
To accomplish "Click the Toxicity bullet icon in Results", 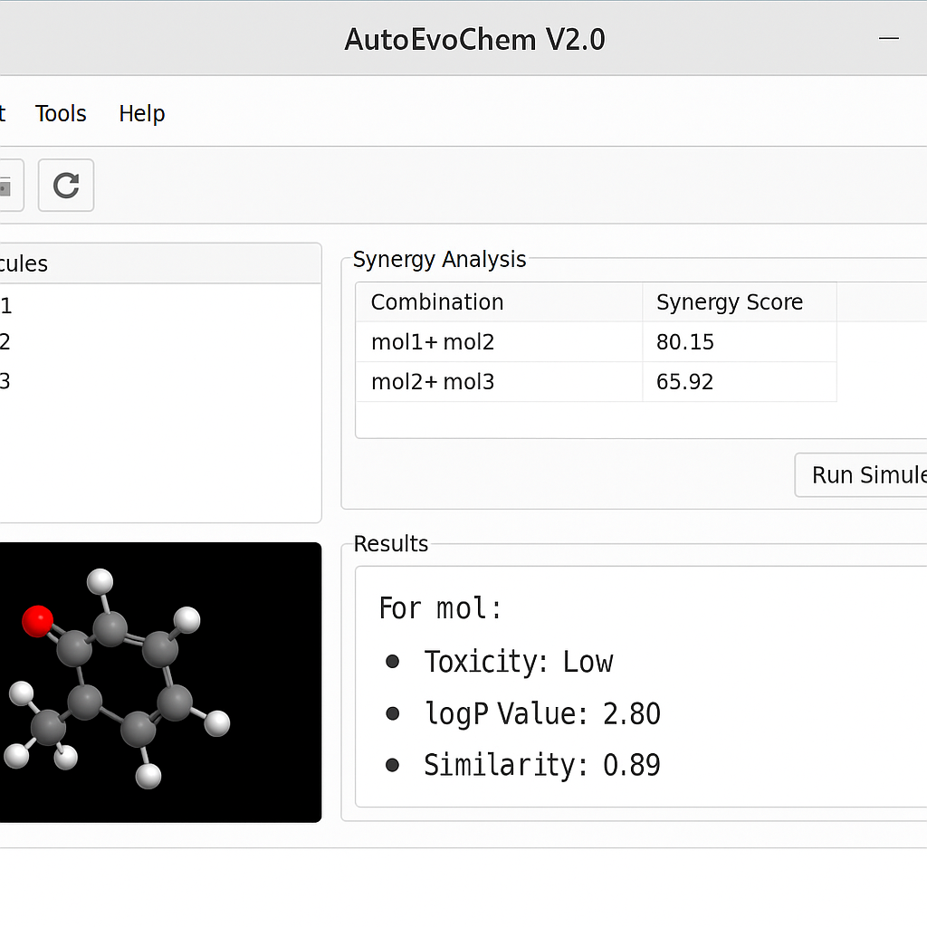I will 393,662.
